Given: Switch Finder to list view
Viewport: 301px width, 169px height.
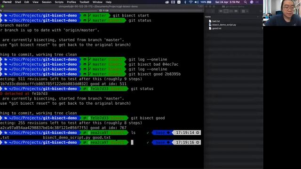Looking at the screenshot, I should (x=226, y=11).
